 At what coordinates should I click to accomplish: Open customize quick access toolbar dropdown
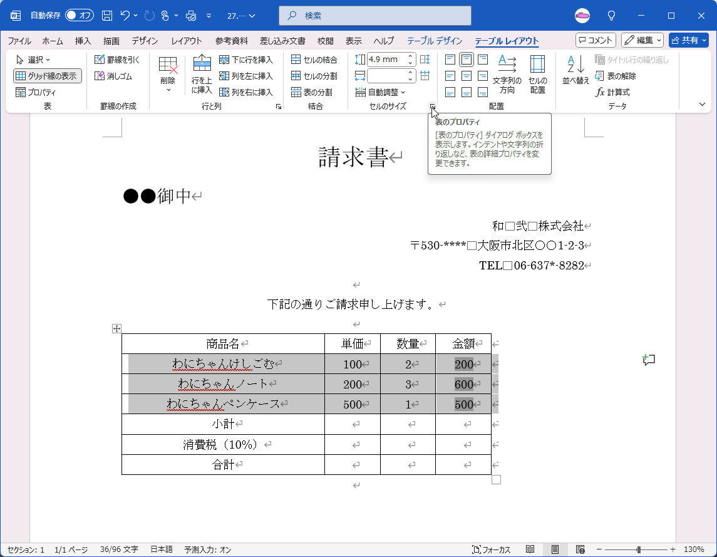tap(209, 16)
